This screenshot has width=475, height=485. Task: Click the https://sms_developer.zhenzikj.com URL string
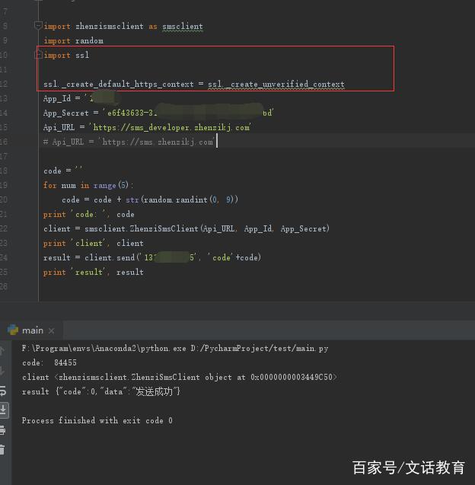[x=171, y=127]
